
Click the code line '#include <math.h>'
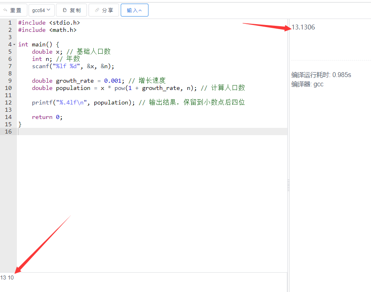pyautogui.click(x=47, y=30)
